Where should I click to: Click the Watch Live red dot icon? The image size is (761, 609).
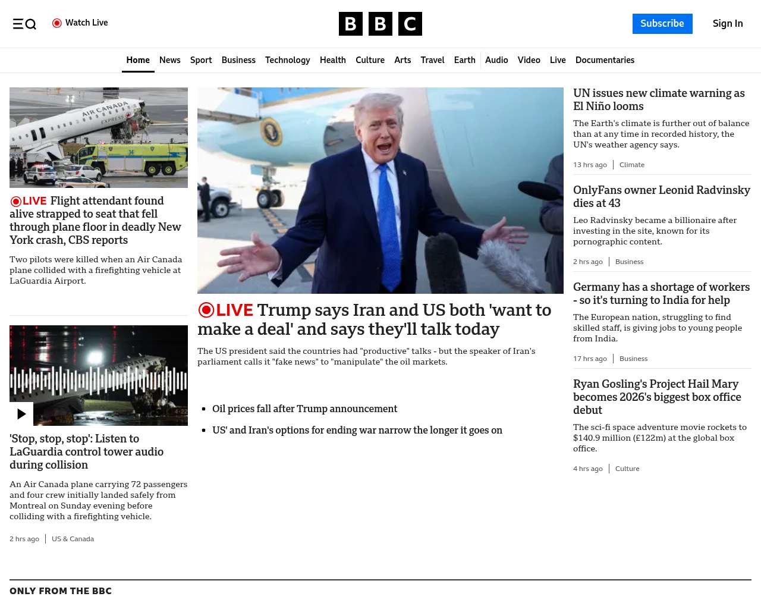[x=57, y=23]
